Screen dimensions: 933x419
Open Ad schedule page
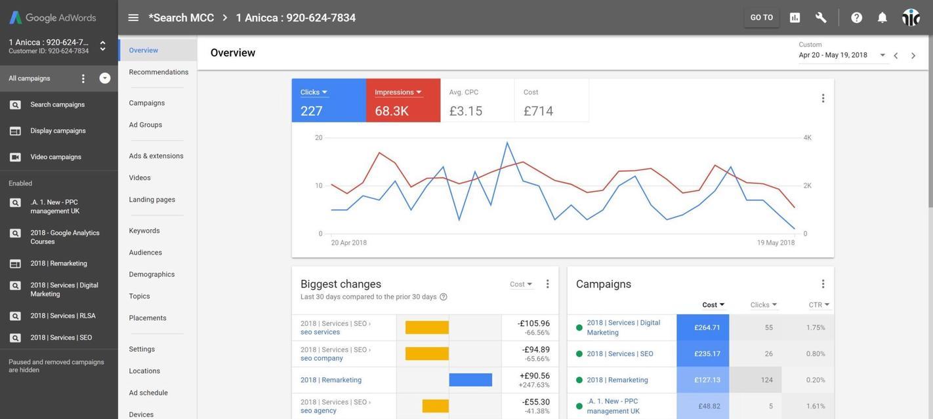click(x=148, y=393)
